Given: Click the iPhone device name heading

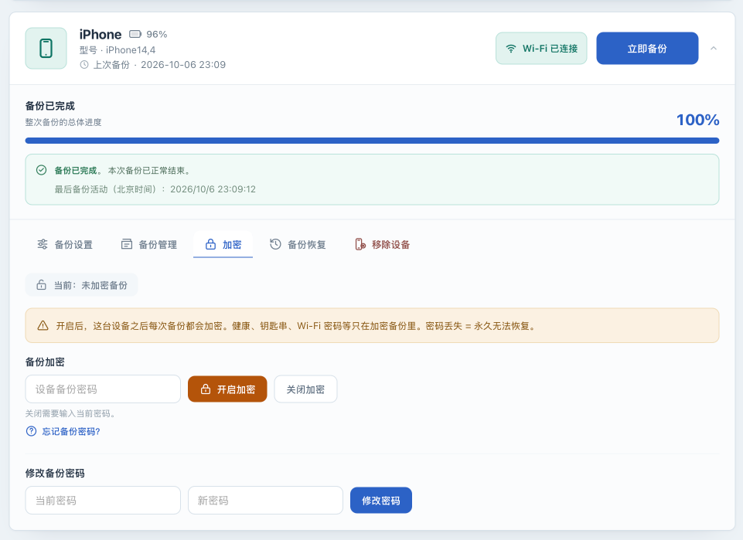Looking at the screenshot, I should coord(101,34).
